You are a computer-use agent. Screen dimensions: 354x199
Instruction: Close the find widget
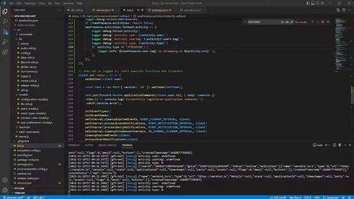click(x=328, y=22)
